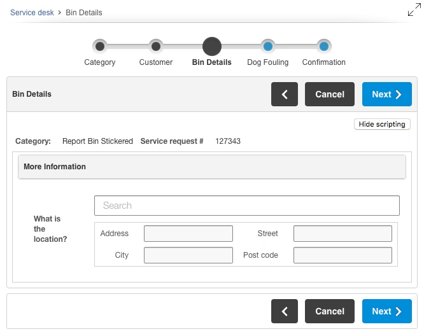The width and height of the screenshot is (424, 336).
Task: Click the service request number 127343
Action: coord(228,141)
